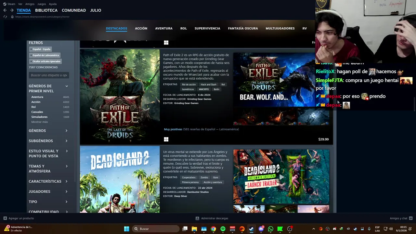Toggle the Acción genre filter in sidebar
416x234 pixels.
point(36,102)
